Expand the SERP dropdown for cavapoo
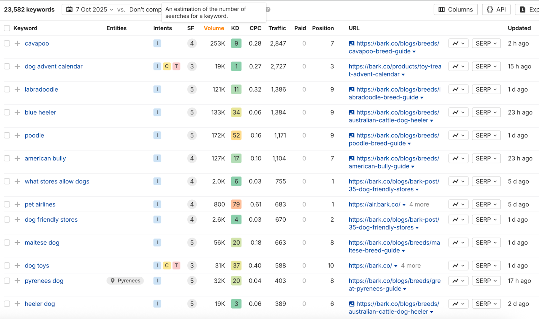The image size is (539, 319). 486,43
